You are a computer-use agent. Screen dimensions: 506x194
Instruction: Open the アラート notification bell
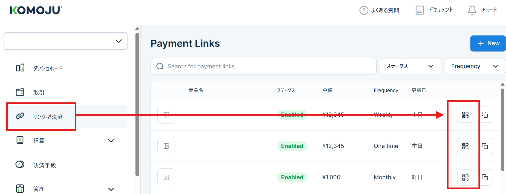coord(472,10)
